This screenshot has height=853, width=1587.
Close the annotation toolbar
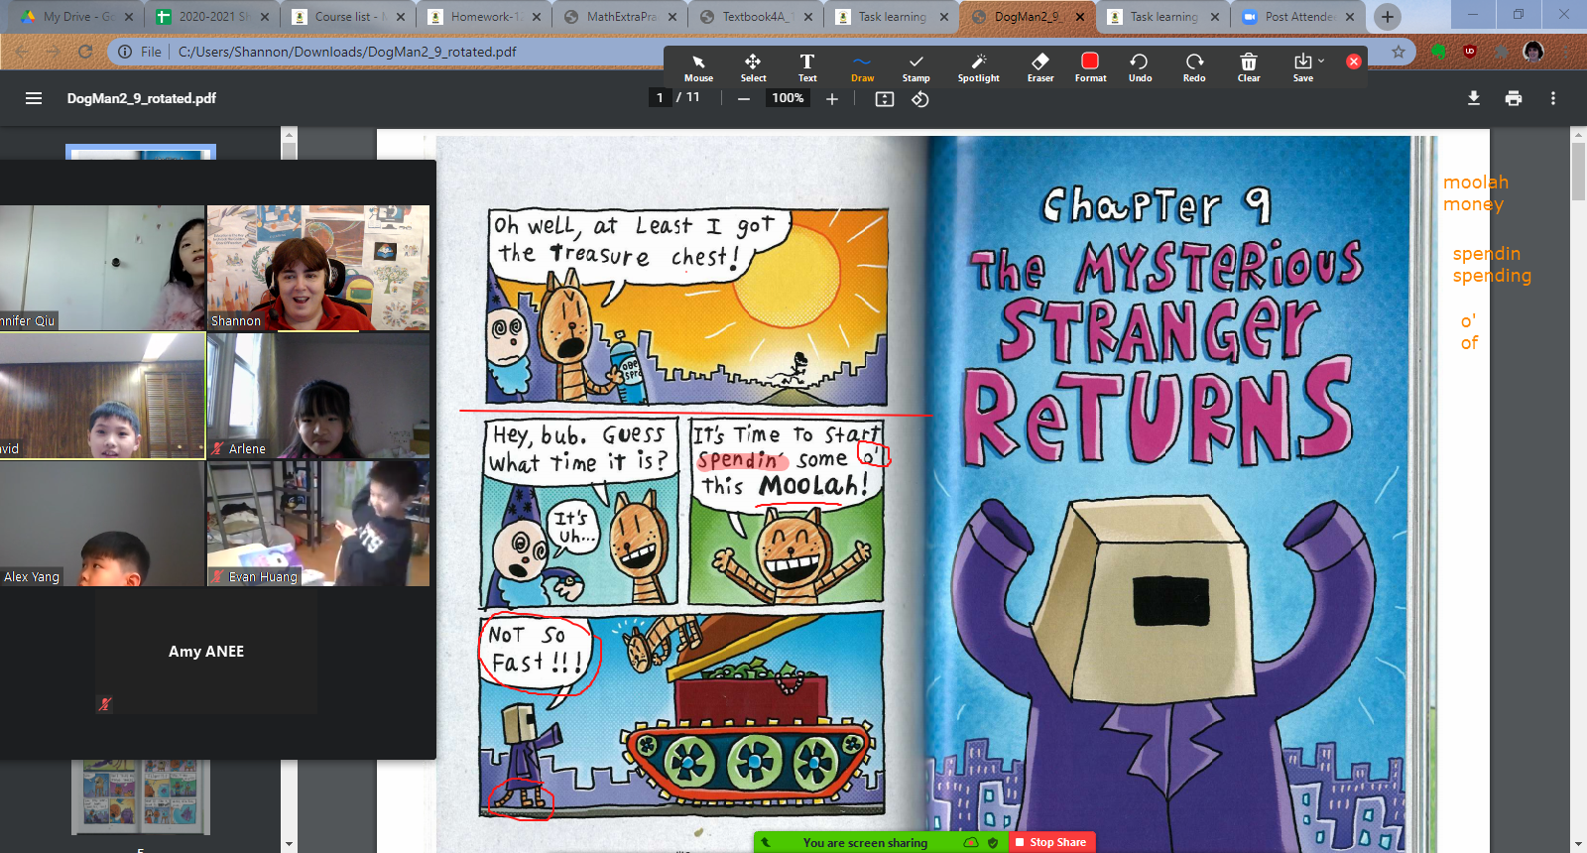(x=1353, y=61)
